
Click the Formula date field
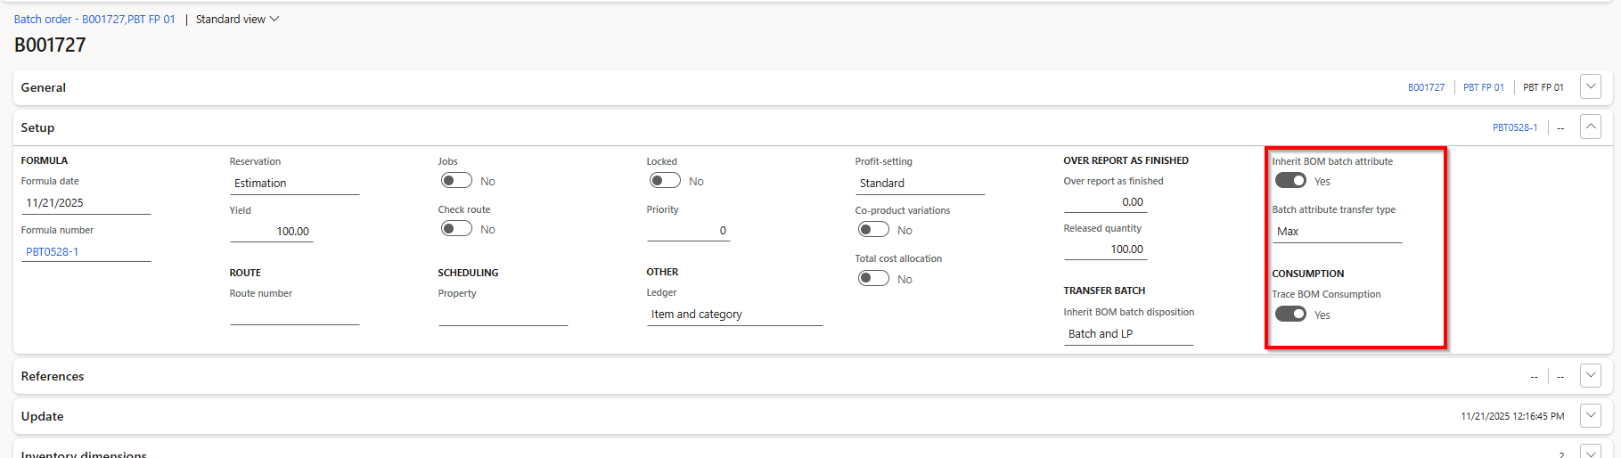(86, 203)
